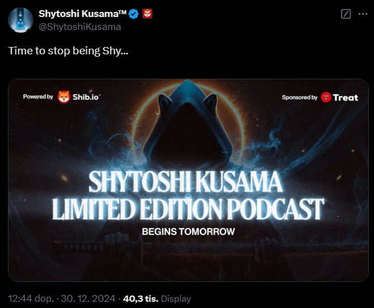Screen dimensions: 374x308
Task: Click the 'BEGINS TOMORROW' text in the image
Action: (189, 232)
